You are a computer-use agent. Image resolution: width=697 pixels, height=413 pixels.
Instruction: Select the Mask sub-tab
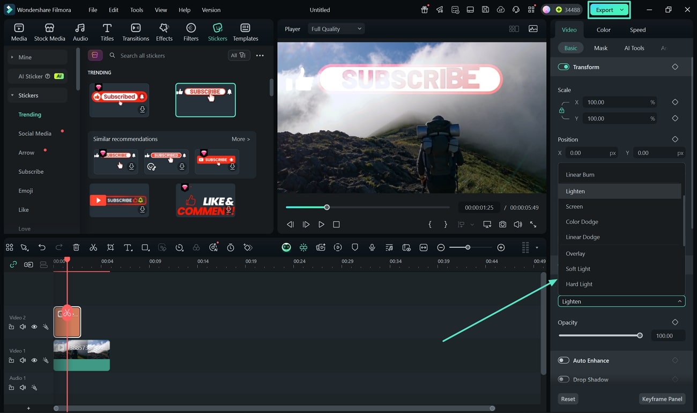600,48
